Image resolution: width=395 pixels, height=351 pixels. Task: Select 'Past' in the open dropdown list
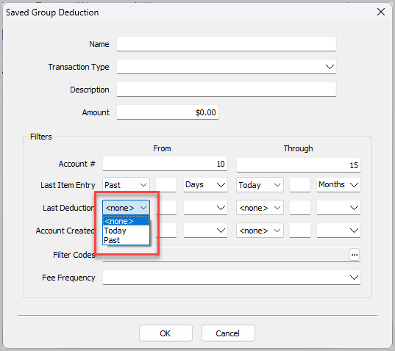[x=126, y=240]
